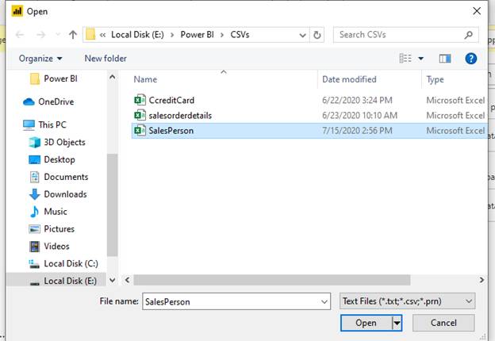Select CSVs in the address path

pos(240,35)
